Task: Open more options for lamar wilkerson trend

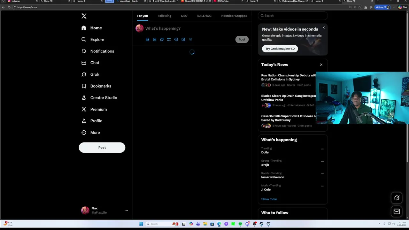Action: click(x=322, y=174)
